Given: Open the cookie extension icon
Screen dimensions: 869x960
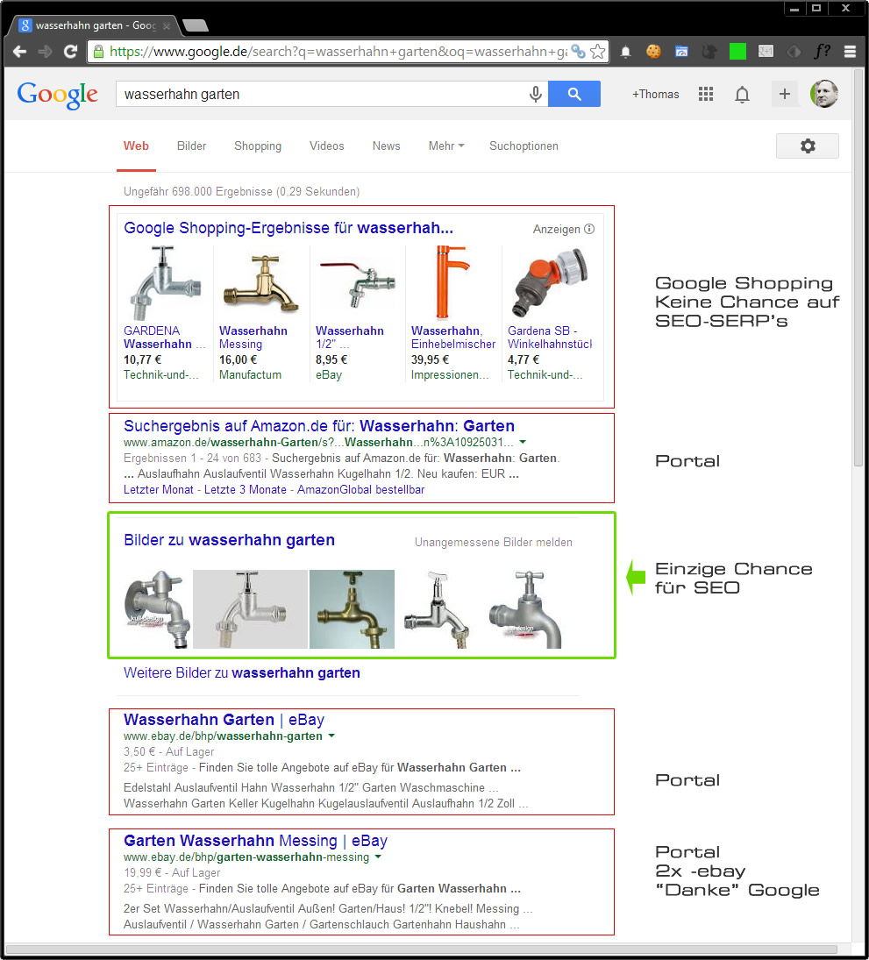Looking at the screenshot, I should coord(653,52).
